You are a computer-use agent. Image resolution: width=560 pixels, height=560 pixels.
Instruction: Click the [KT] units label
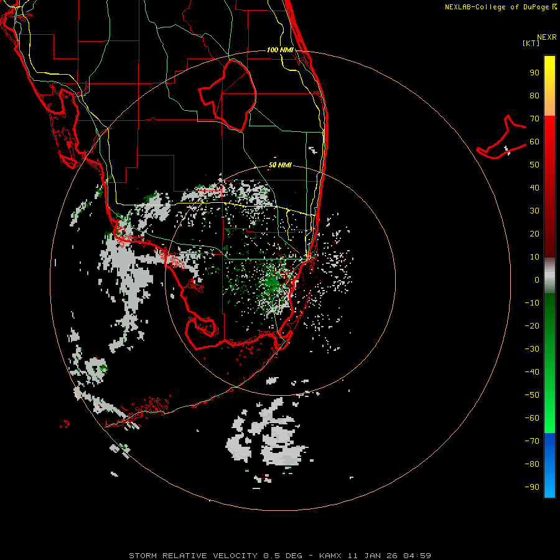[x=531, y=43]
